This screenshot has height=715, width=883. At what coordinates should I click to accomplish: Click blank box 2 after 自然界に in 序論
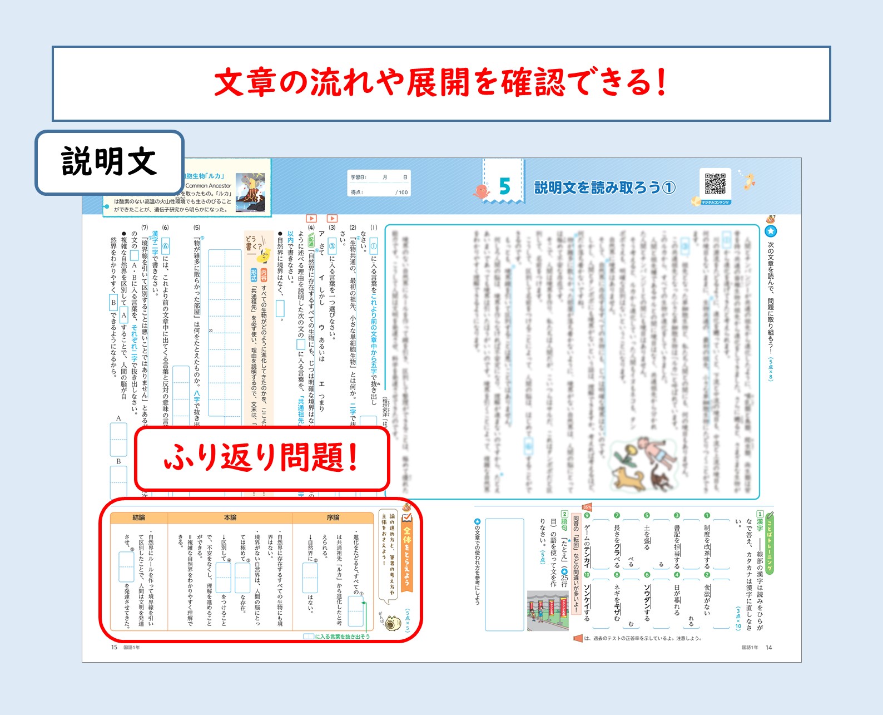(310, 578)
